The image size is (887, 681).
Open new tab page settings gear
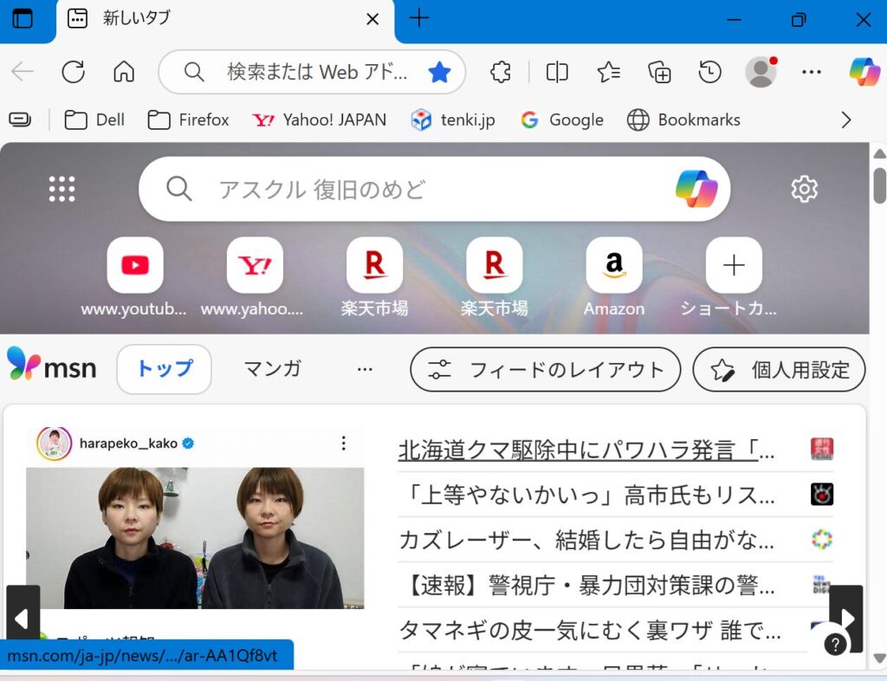point(804,188)
